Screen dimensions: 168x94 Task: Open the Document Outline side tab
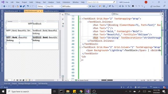[x=2, y=55]
